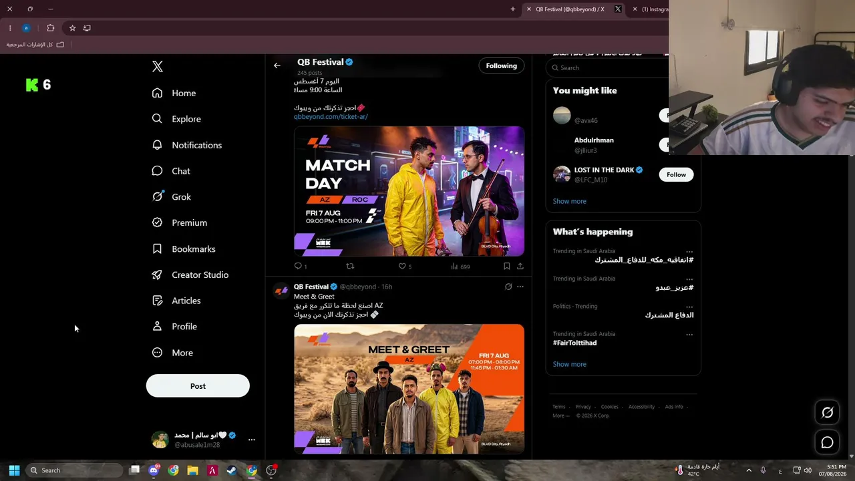Open trend الدفاع المشترك
Image resolution: width=855 pixels, height=481 pixels.
point(669,315)
